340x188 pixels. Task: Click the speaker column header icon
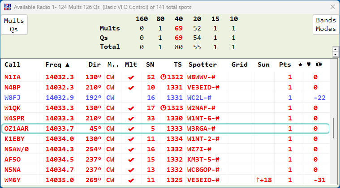coord(318,64)
